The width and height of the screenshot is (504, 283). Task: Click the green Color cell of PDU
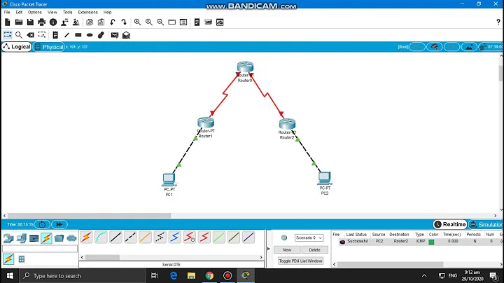[431, 242]
